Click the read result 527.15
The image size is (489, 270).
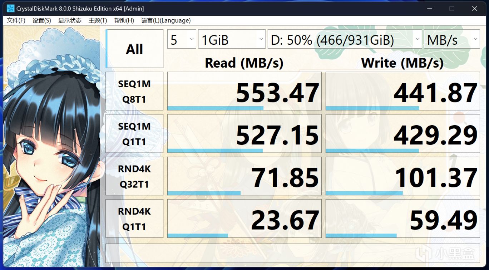244,134
